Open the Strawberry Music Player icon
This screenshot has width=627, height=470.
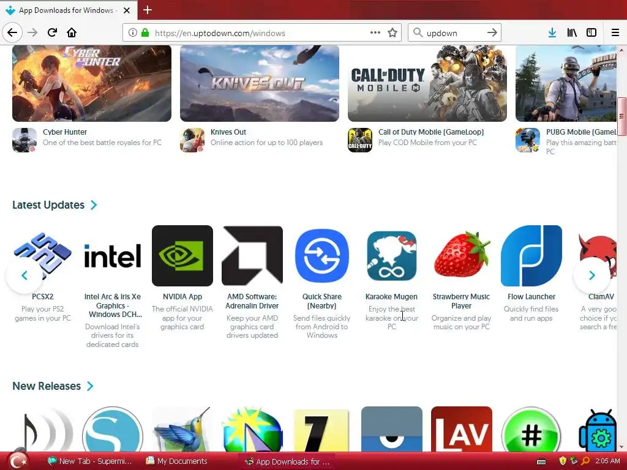[462, 255]
